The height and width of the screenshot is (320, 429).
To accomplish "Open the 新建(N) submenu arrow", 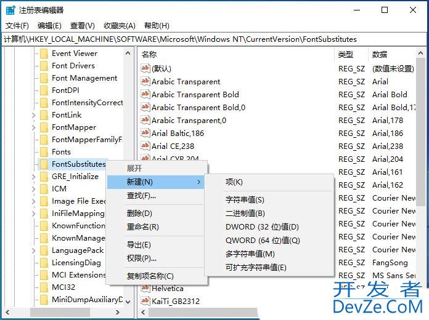I will pos(199,182).
